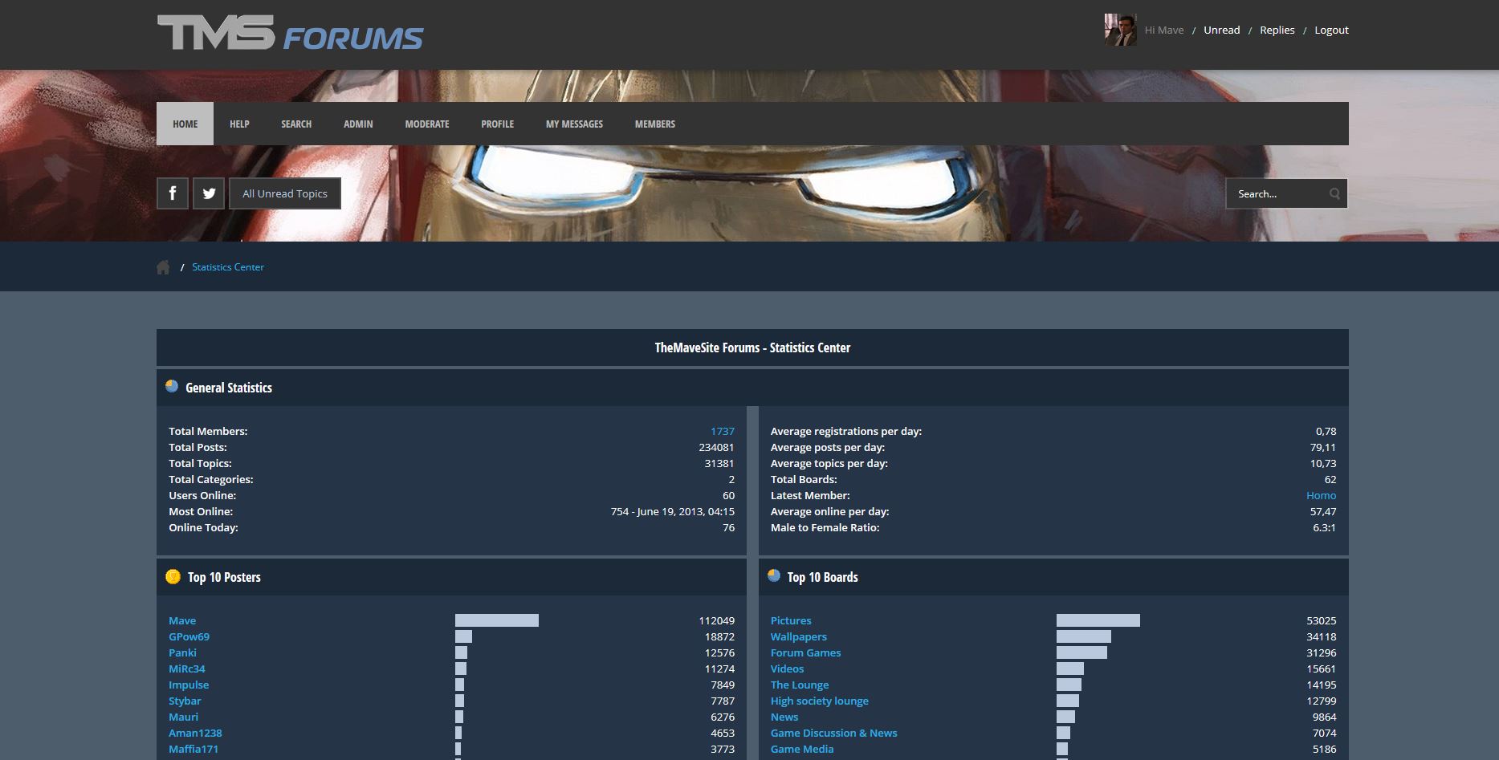Image resolution: width=1499 pixels, height=760 pixels.
Task: Open the High society lounge board
Action: (820, 701)
